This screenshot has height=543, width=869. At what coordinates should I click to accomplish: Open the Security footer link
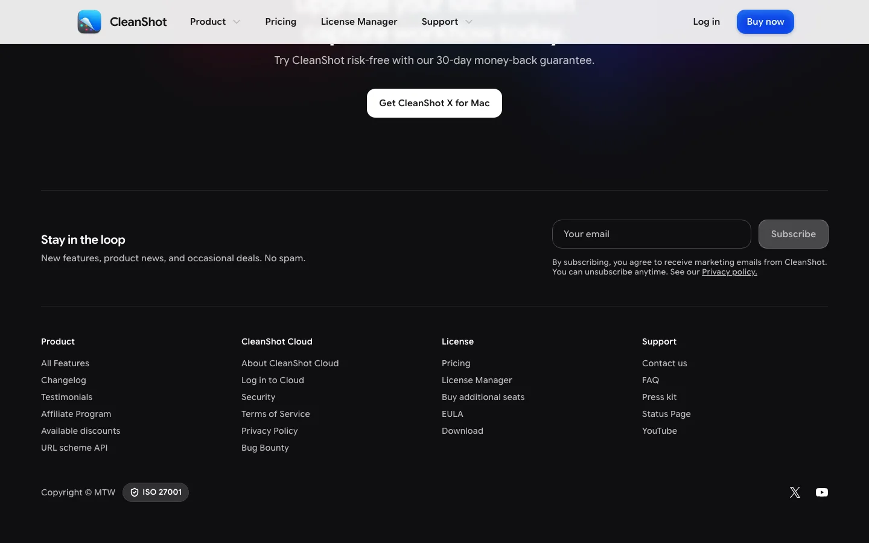coord(258,397)
